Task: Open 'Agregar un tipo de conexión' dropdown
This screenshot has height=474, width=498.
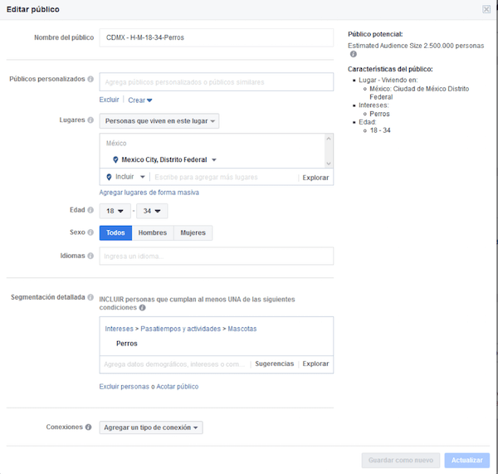Action: click(x=151, y=428)
